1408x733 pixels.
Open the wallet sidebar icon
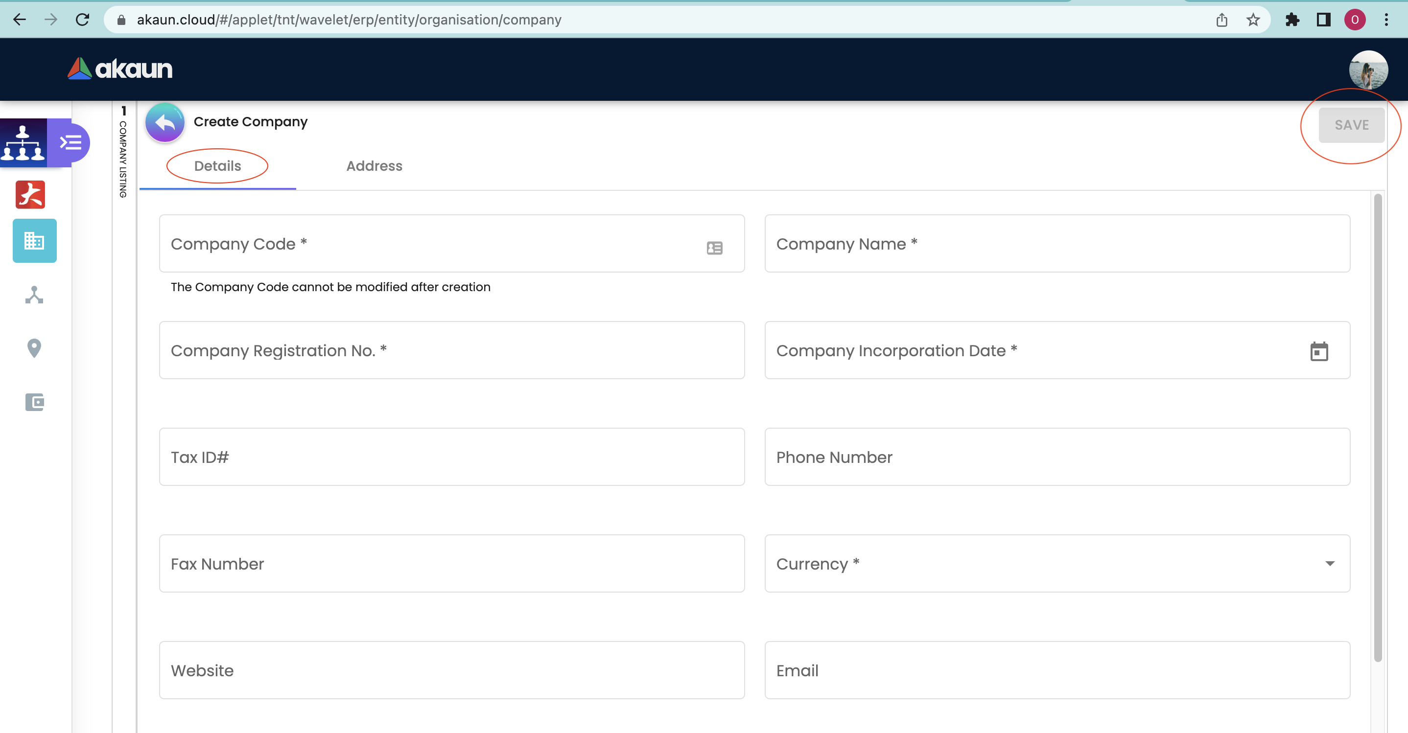[34, 403]
